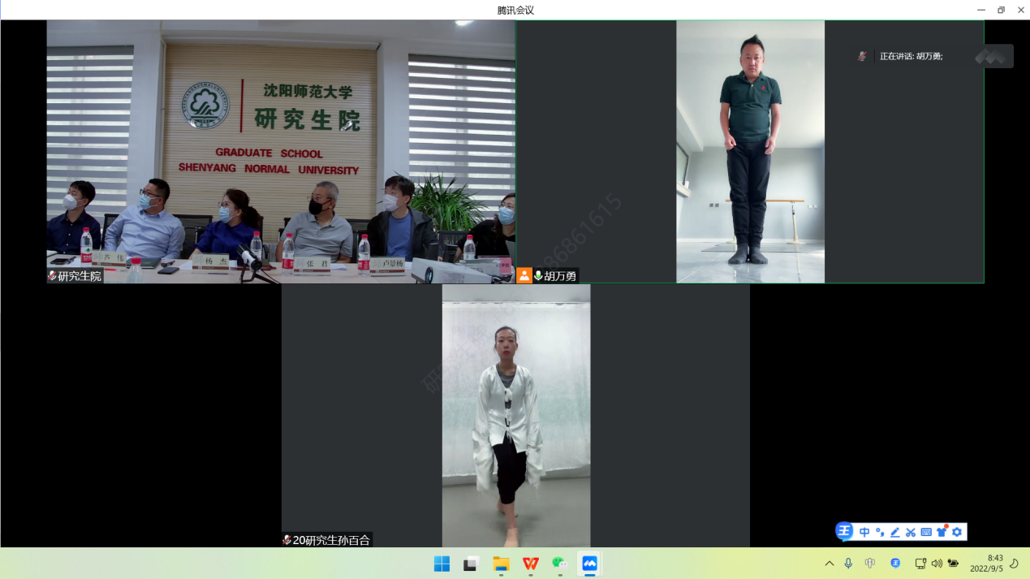This screenshot has height=579, width=1030.
Task: Expand the hidden system tray icons chevron
Action: [x=829, y=564]
